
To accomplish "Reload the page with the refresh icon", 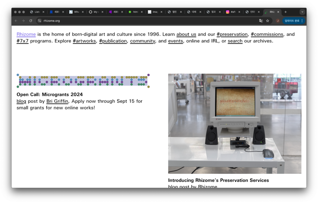I will (31, 21).
